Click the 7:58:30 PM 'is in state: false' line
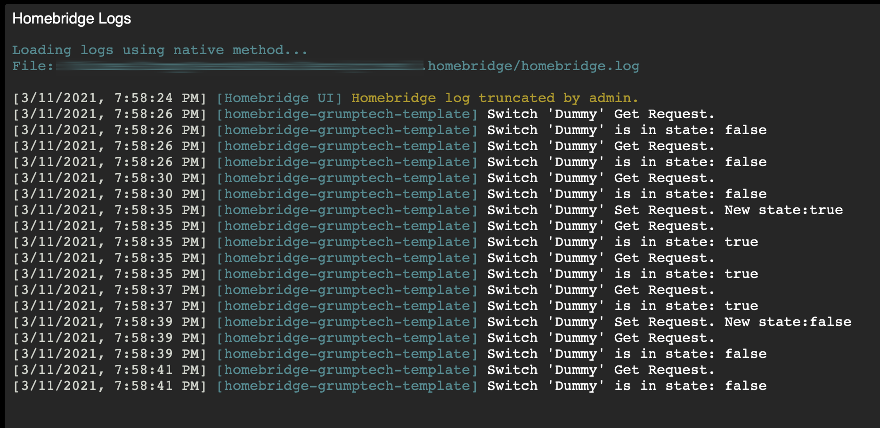 (390, 194)
